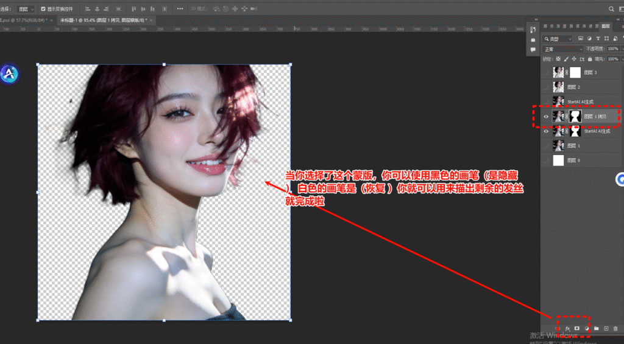Open the layer style fx menu
This screenshot has height=344, width=624.
tap(567, 329)
